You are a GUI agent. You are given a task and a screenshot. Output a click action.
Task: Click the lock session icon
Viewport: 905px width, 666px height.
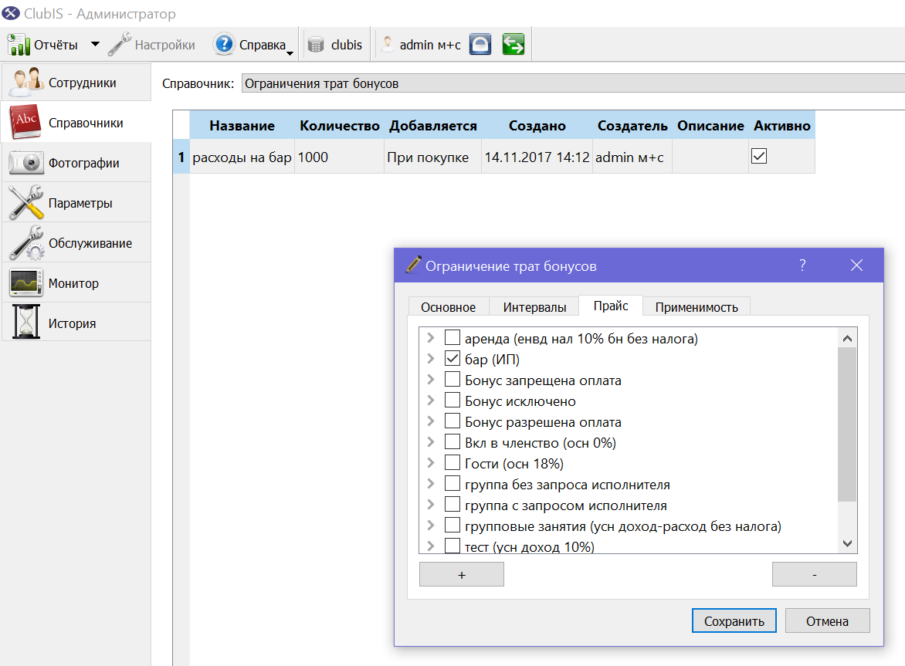pos(480,45)
